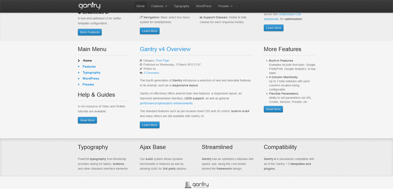Click the chevron icon beside sidebar Home

tap(79, 60)
